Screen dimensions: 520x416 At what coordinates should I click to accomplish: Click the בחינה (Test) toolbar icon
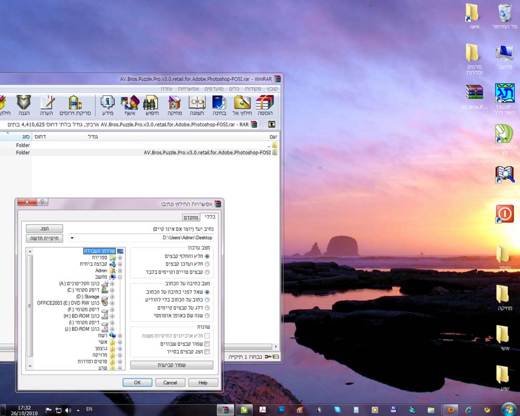click(x=219, y=105)
